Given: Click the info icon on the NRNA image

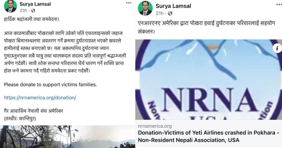Looking at the screenshot, I should [277, 48].
